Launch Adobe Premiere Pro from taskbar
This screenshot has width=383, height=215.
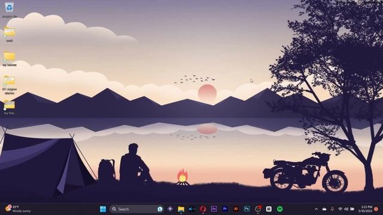pyautogui.click(x=225, y=209)
